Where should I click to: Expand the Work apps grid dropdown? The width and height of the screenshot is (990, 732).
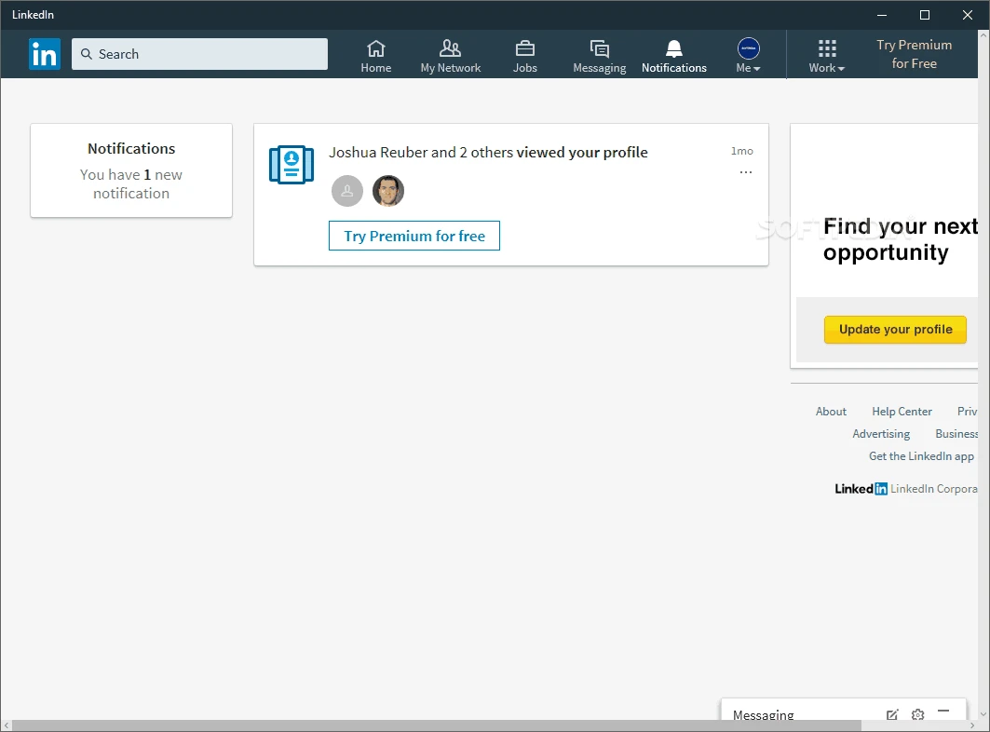click(826, 56)
